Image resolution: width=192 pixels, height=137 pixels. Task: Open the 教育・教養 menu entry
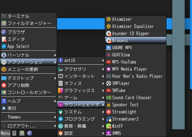(x=81, y=126)
